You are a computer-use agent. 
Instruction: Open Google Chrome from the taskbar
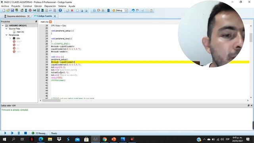(105, 139)
